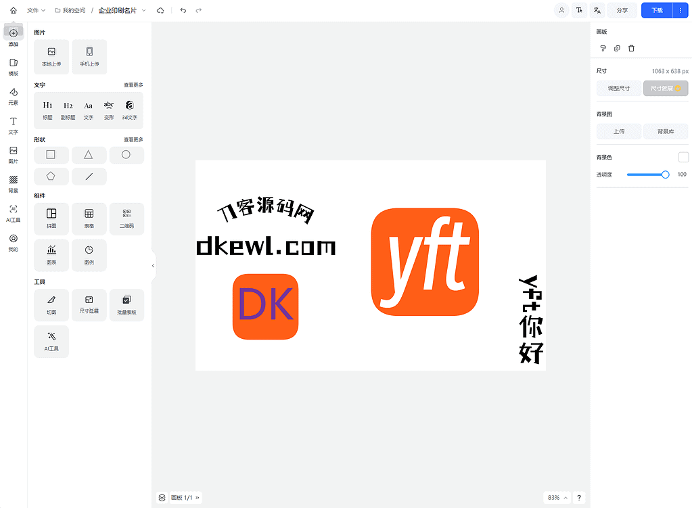
Task: Switch to the 图片 sidebar tab
Action: pos(14,155)
